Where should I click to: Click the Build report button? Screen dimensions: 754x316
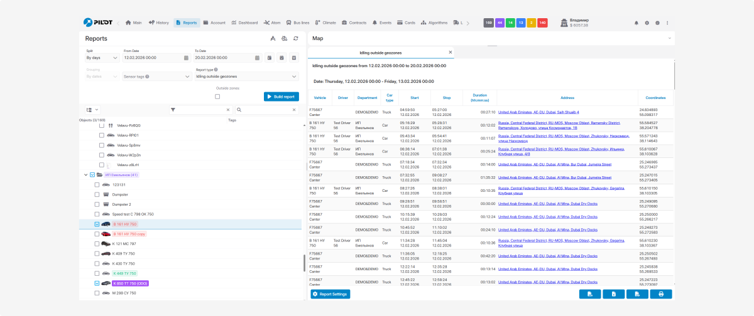(x=281, y=97)
